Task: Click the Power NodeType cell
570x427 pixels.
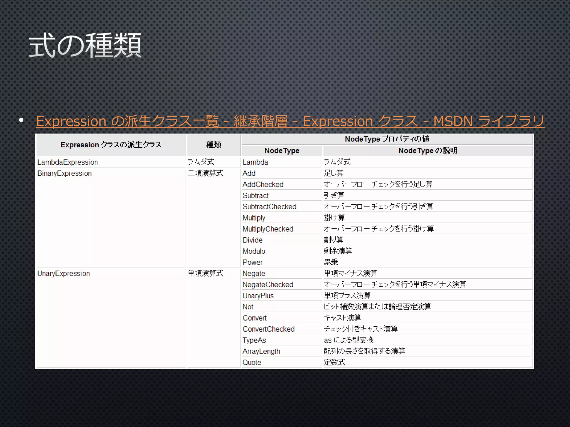Action: [x=282, y=262]
